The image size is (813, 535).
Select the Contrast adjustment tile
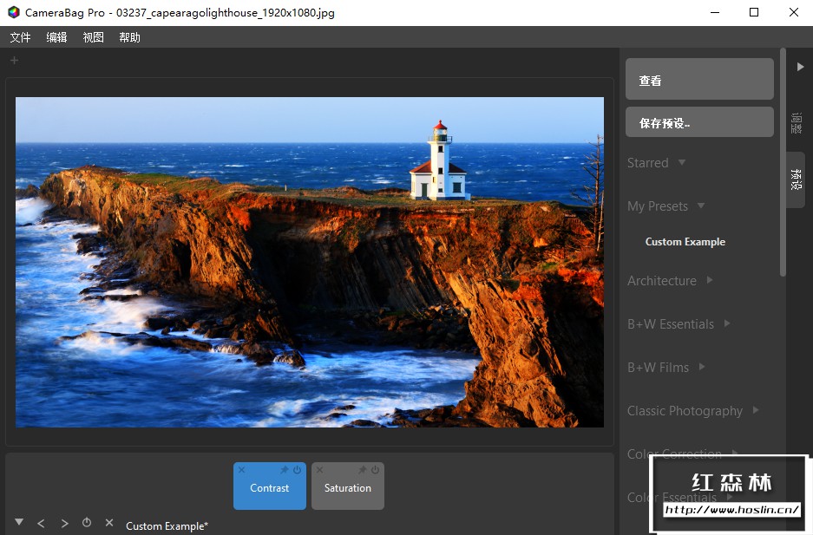tap(270, 488)
